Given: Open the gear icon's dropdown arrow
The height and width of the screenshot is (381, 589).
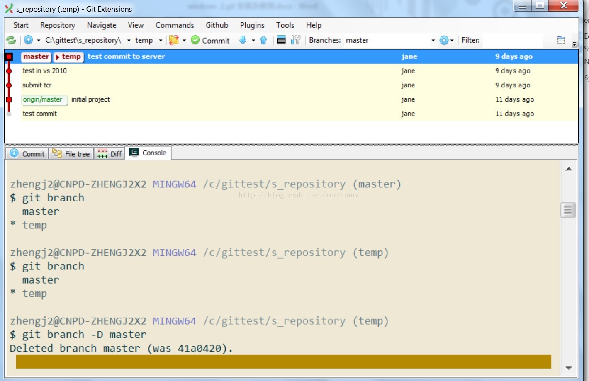Looking at the screenshot, I should [452, 40].
